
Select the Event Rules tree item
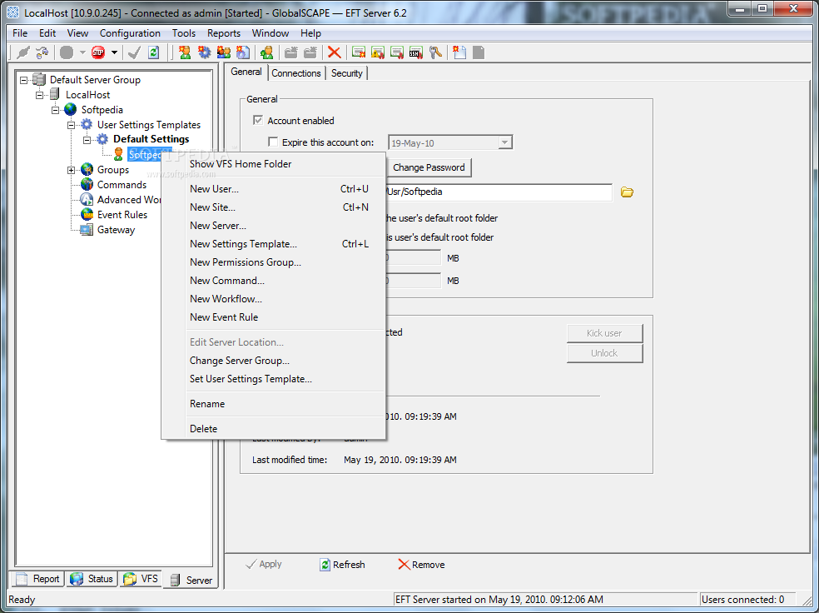pos(122,215)
